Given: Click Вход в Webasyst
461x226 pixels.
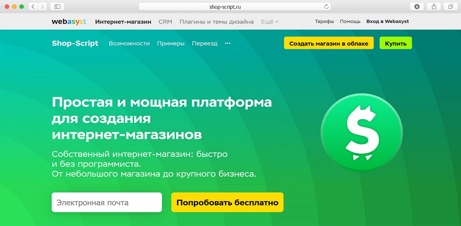Looking at the screenshot, I should coord(388,22).
